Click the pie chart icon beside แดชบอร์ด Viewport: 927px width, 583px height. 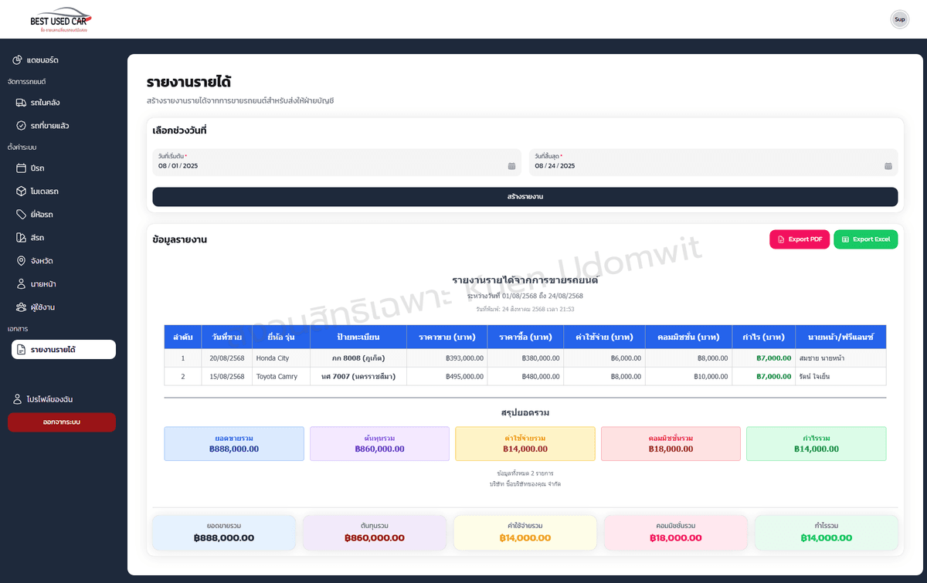coord(17,60)
